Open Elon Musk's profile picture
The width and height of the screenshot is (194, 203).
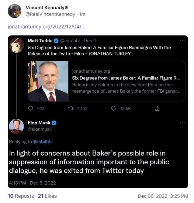[17, 126]
